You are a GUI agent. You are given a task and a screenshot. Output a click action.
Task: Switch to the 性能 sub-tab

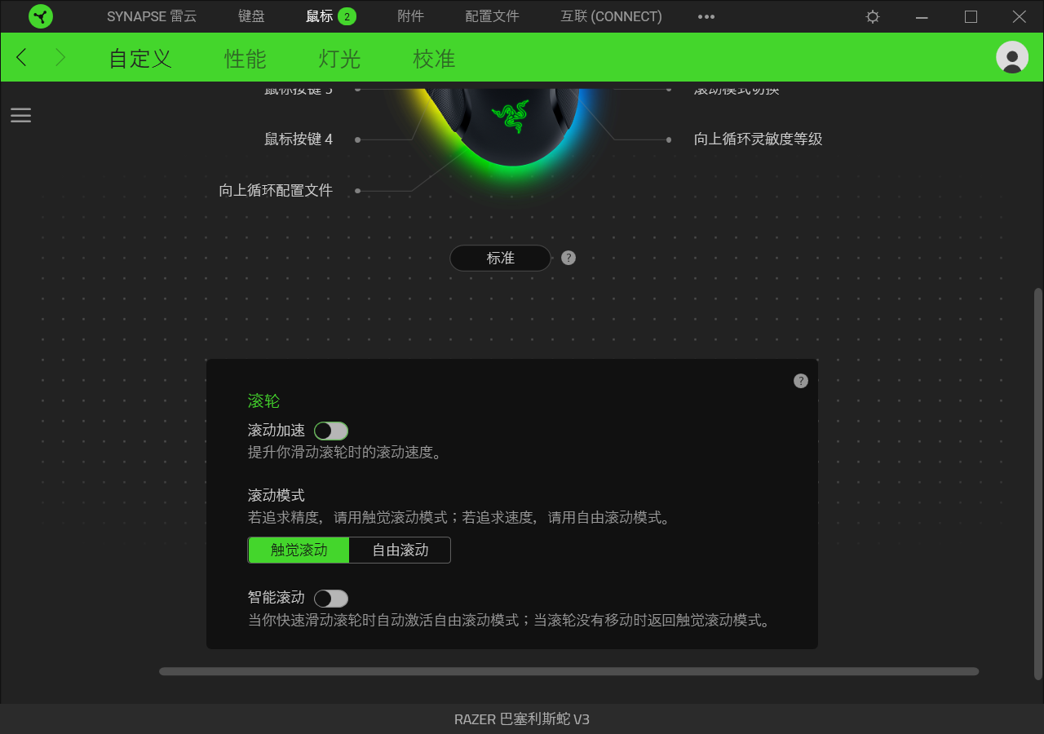[x=246, y=59]
